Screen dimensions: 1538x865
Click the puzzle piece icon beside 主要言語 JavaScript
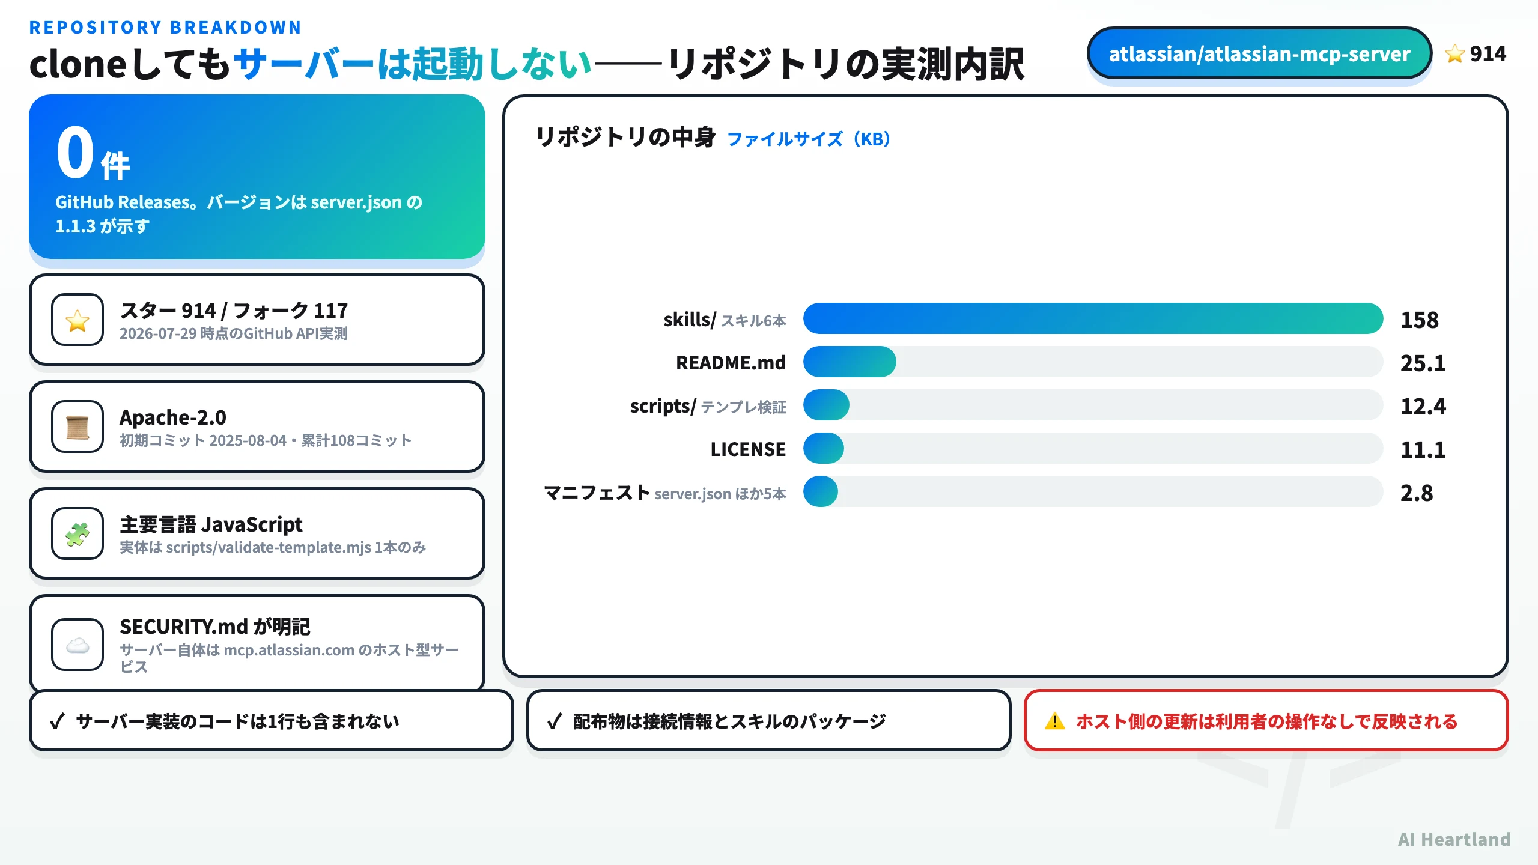pyautogui.click(x=78, y=534)
